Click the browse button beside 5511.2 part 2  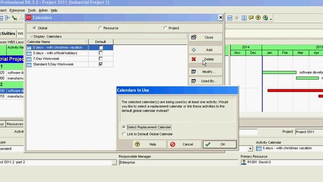[x=114, y=163]
